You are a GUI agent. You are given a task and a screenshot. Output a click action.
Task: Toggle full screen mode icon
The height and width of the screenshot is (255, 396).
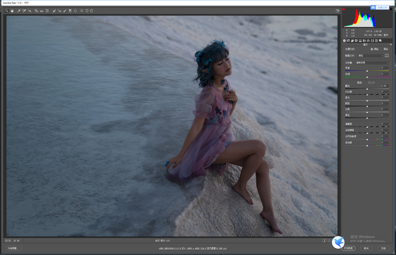337,11
